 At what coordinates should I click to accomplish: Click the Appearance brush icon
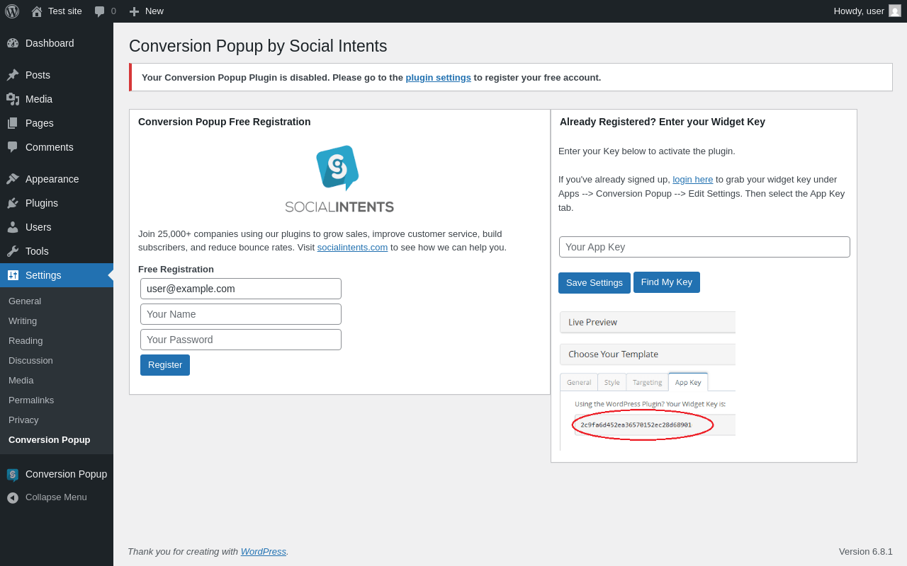(13, 179)
